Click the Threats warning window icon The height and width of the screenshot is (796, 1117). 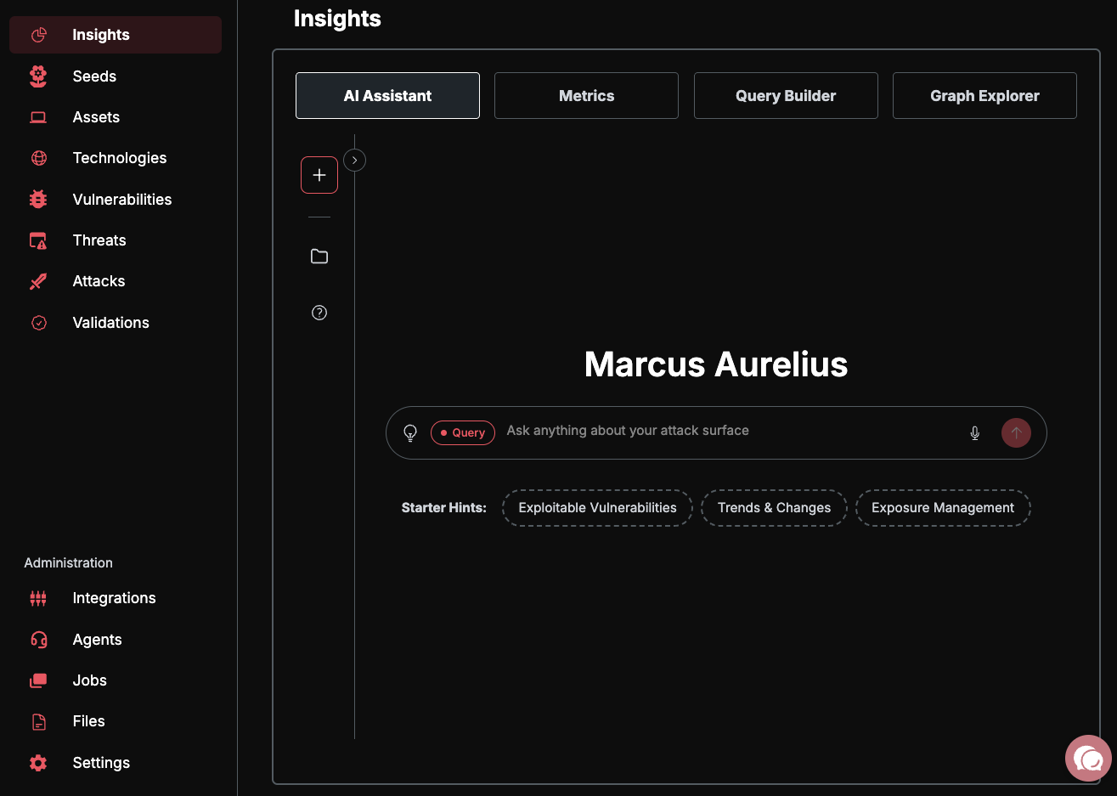coord(38,240)
